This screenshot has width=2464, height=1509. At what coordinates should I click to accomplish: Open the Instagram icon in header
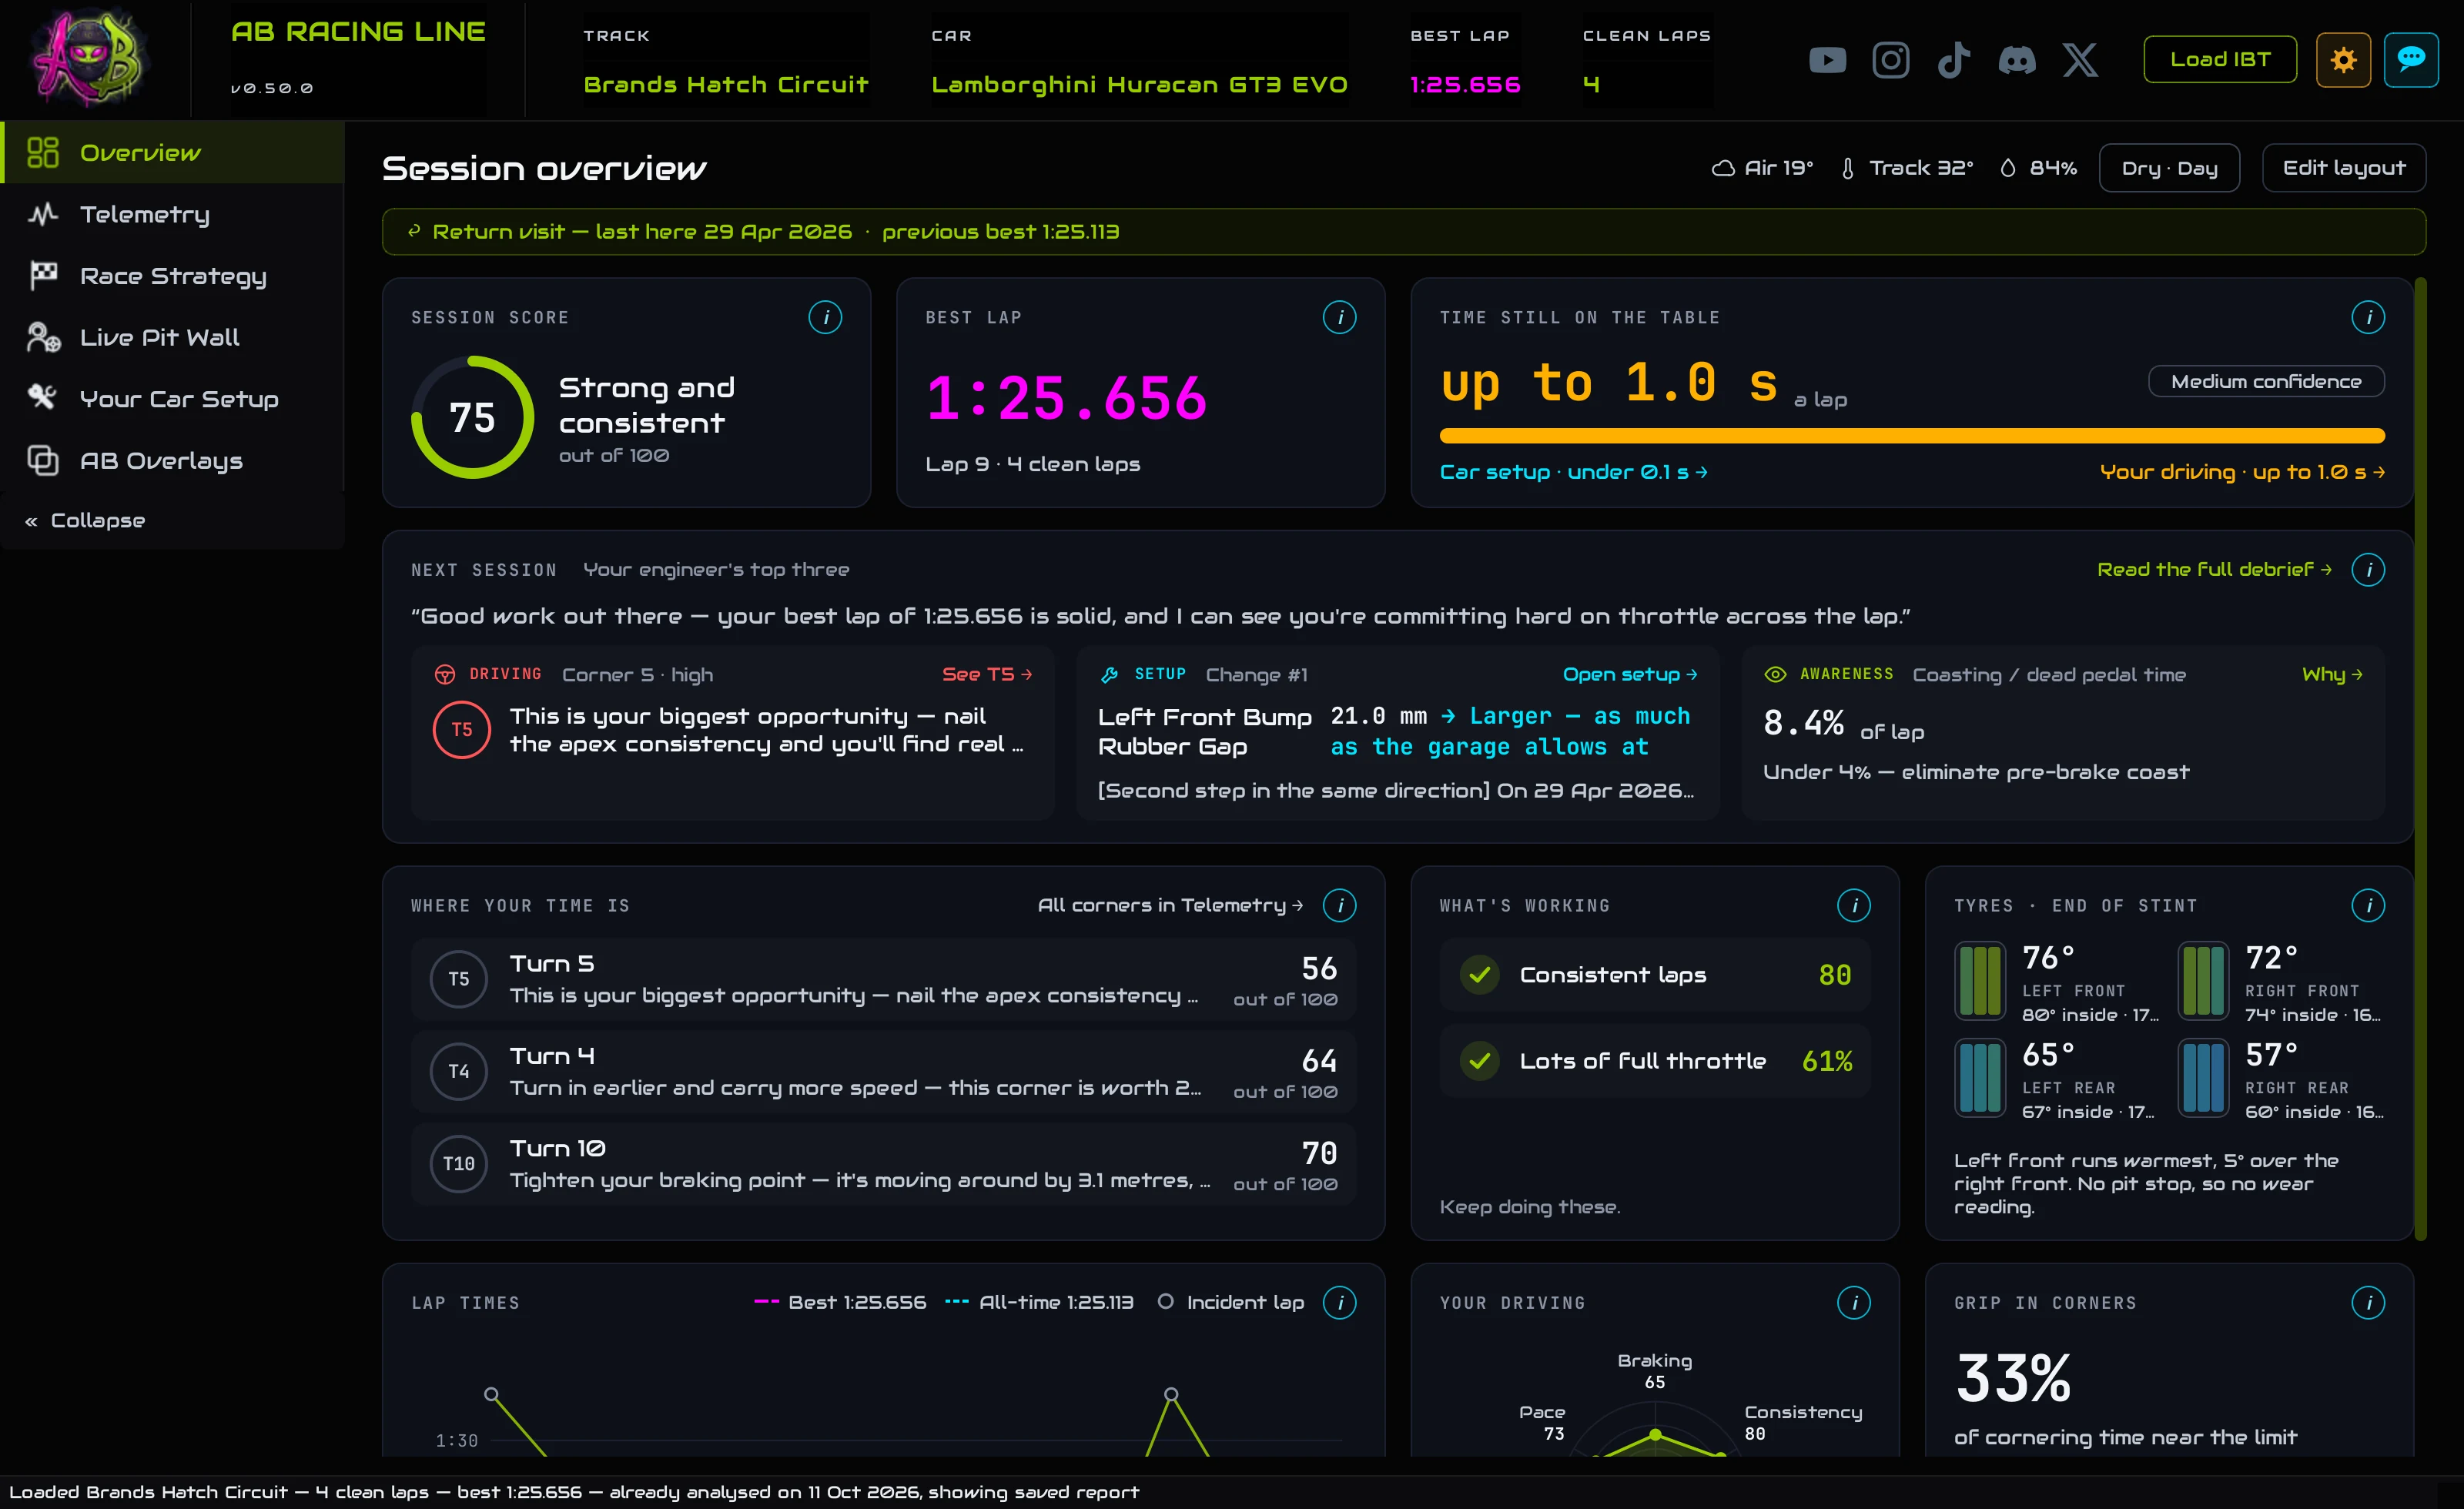[x=1890, y=60]
